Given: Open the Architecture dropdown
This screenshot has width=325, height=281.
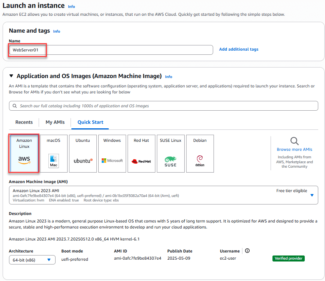Looking at the screenshot, I should pos(32,260).
